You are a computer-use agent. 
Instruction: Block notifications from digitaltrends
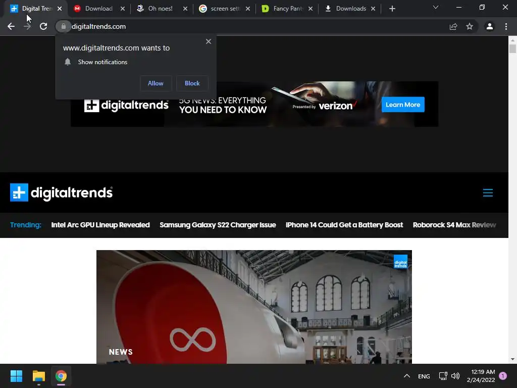tap(192, 83)
